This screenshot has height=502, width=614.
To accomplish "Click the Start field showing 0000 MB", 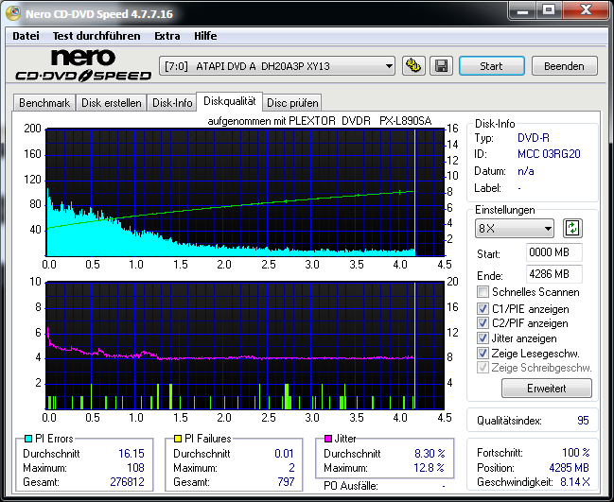I will point(554,252).
